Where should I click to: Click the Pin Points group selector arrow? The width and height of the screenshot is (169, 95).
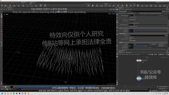point(167,35)
